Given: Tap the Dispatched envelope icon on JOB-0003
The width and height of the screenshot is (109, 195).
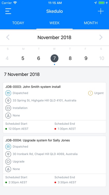Looking at the screenshot, I should click(x=8, y=93).
